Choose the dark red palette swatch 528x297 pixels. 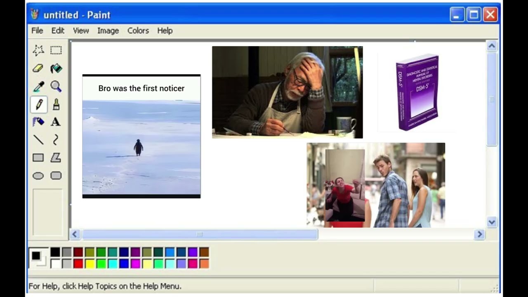pyautogui.click(x=78, y=252)
